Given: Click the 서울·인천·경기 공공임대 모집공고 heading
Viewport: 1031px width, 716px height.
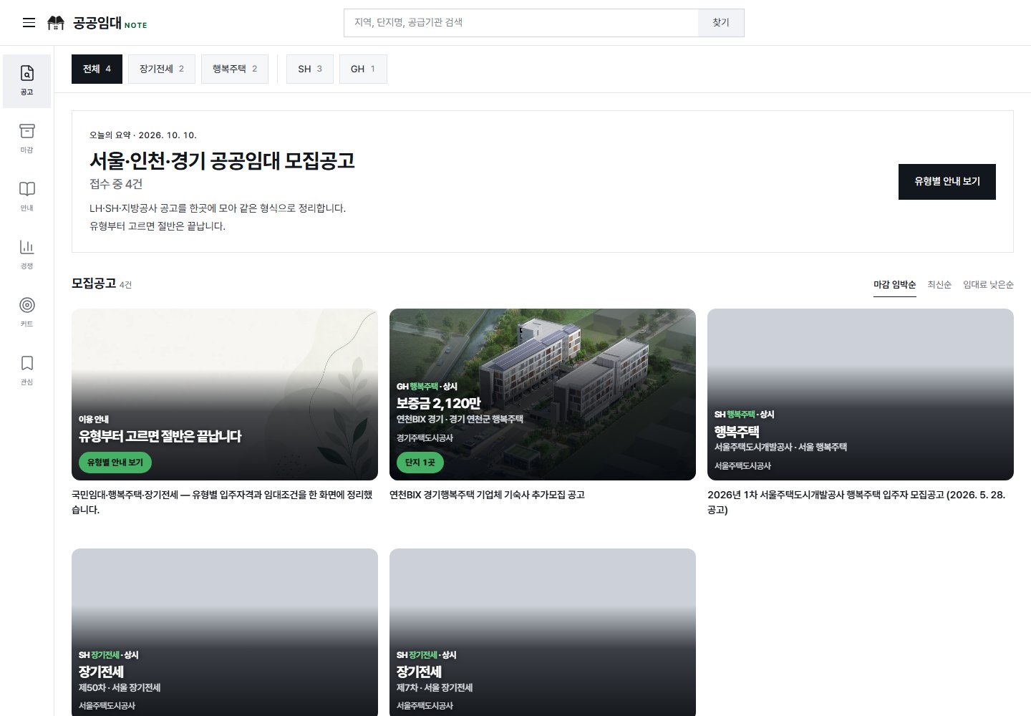Looking at the screenshot, I should [222, 160].
